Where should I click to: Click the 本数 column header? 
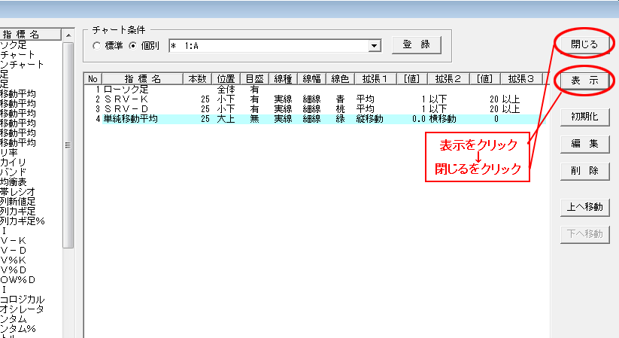(197, 79)
